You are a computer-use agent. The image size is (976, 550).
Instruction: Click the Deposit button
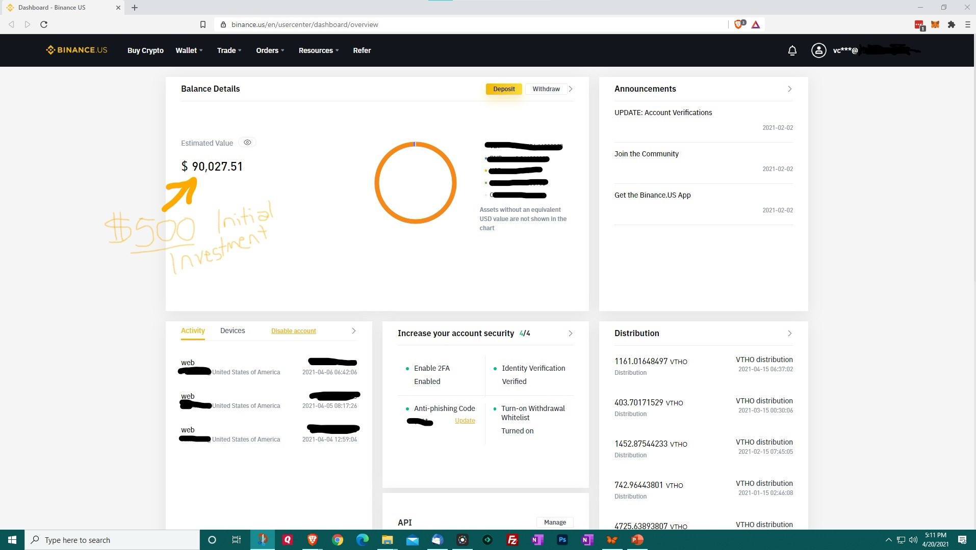[504, 89]
